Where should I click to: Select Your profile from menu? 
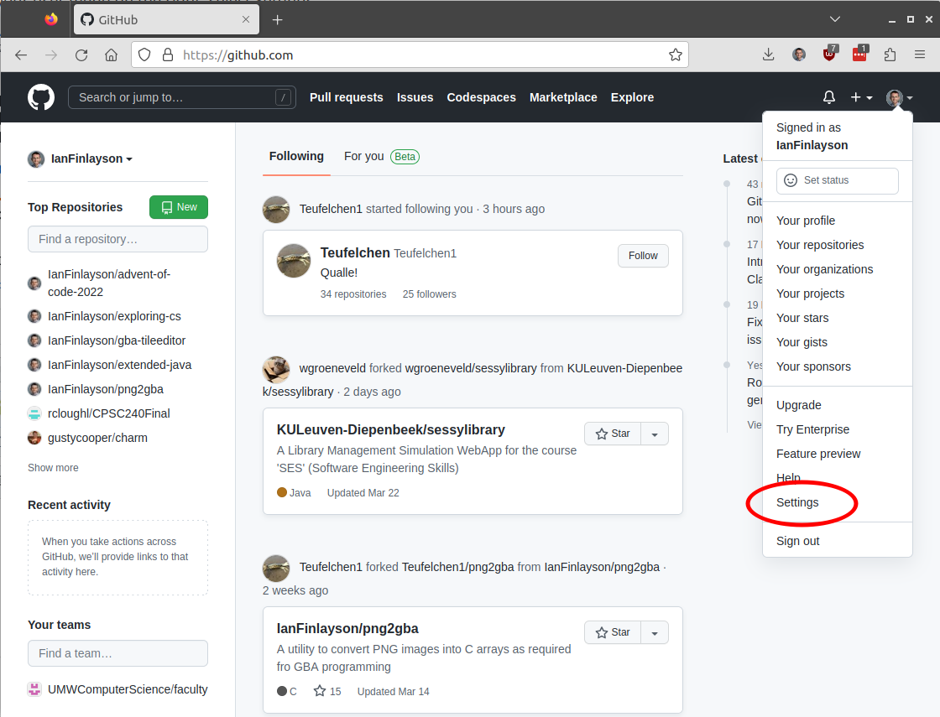pyautogui.click(x=838, y=221)
